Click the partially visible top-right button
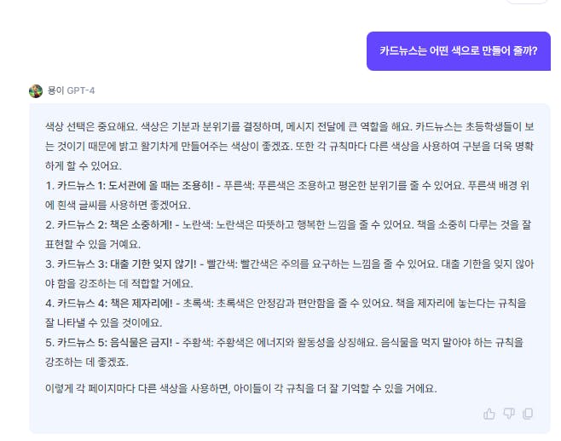 click(x=528, y=2)
